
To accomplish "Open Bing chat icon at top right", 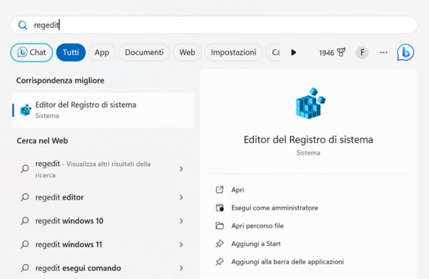I will click(x=405, y=52).
